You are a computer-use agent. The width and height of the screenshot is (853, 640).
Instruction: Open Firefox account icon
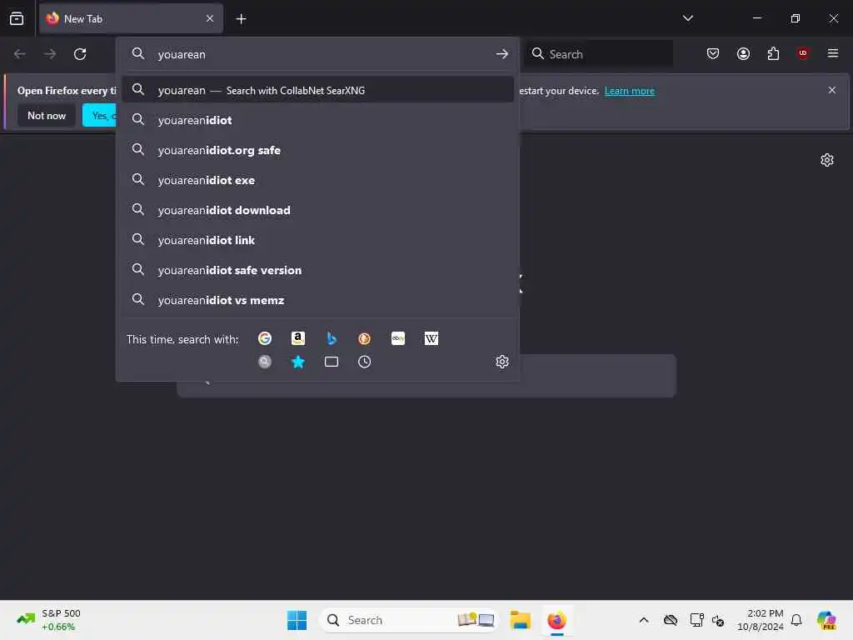tap(743, 53)
